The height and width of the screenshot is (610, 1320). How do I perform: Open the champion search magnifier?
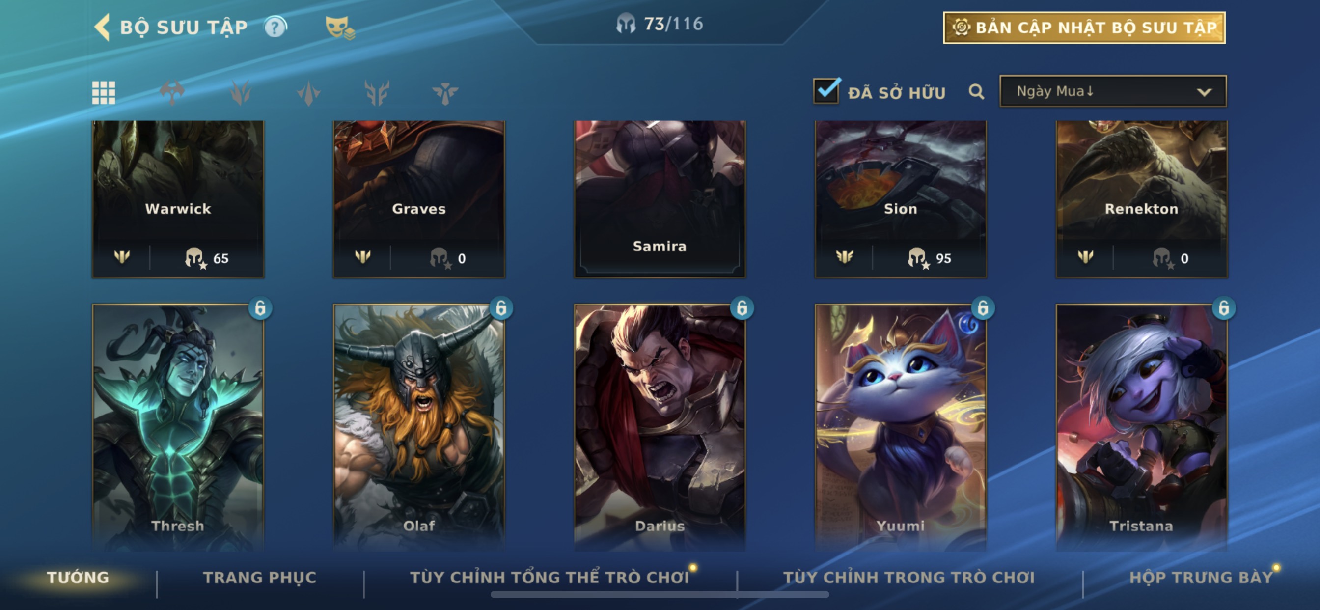click(976, 92)
